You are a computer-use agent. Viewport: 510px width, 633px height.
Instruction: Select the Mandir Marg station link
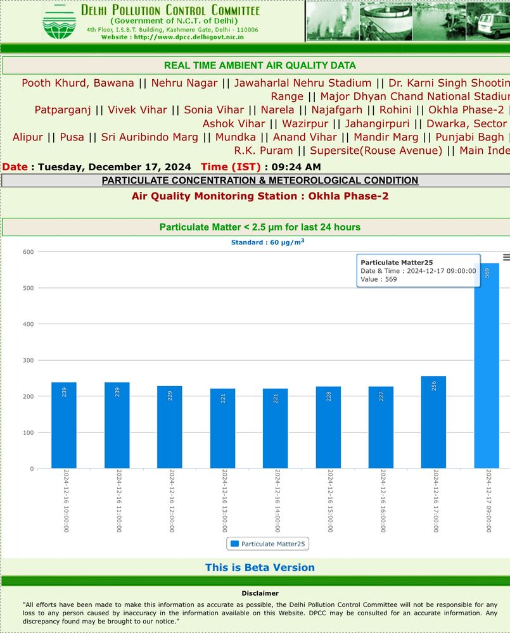[386, 137]
